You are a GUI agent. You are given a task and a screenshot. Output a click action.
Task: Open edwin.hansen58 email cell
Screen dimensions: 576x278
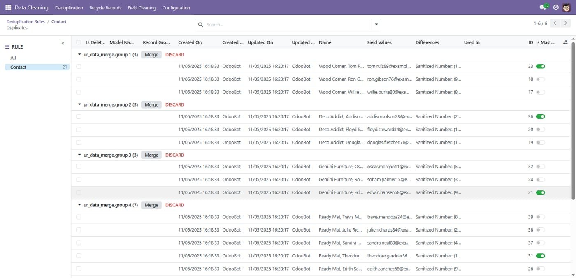tap(389, 192)
